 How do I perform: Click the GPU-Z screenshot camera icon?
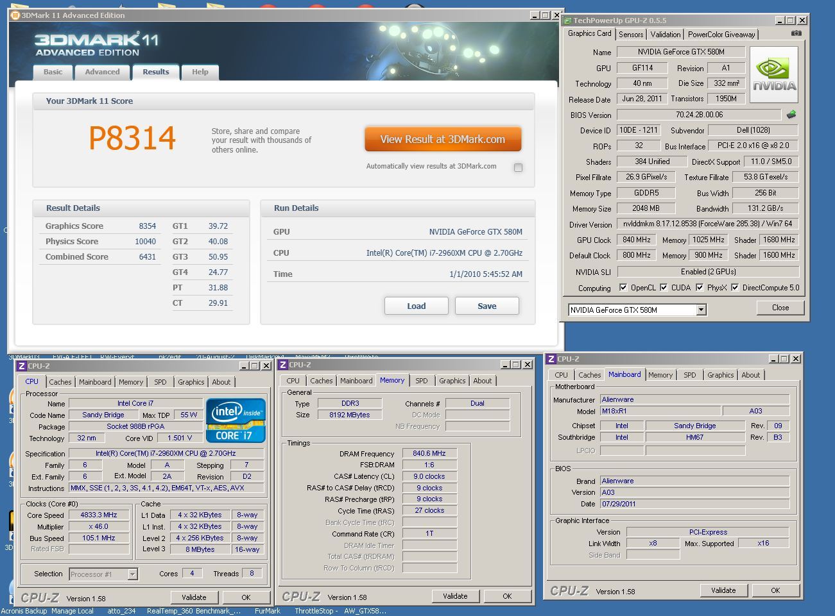pyautogui.click(x=796, y=33)
